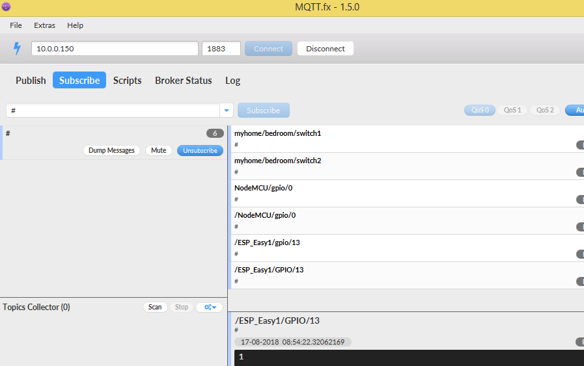
Task: Open the Help menu
Action: [x=75, y=25]
